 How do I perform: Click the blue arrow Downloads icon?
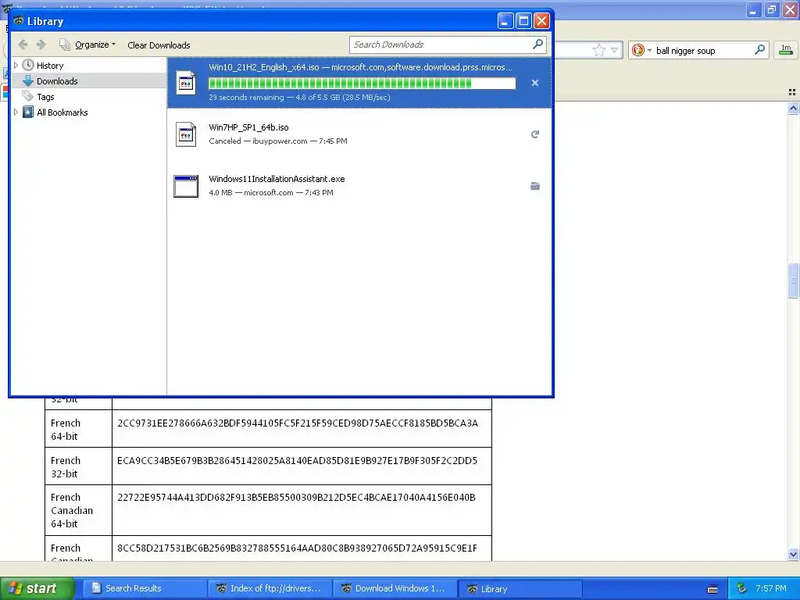pyautogui.click(x=28, y=81)
